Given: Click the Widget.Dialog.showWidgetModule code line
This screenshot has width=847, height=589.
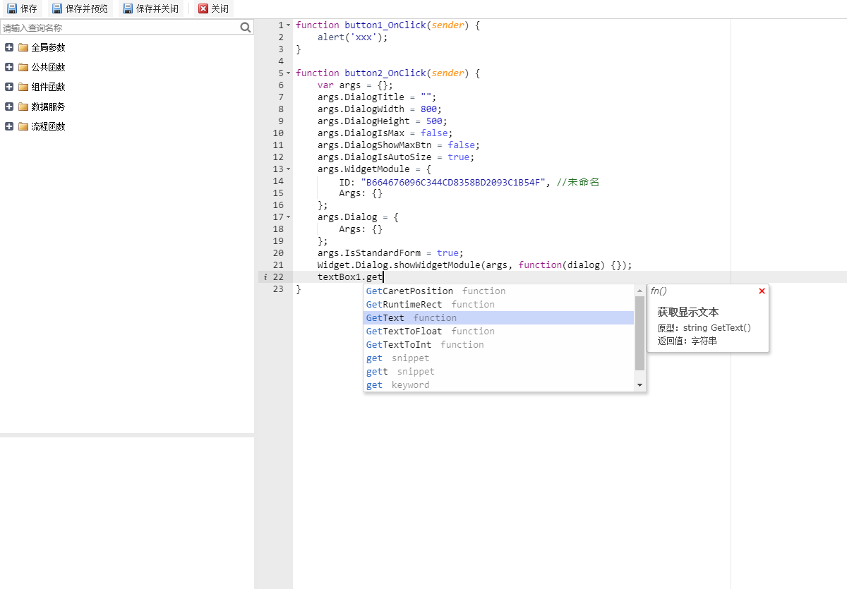Looking at the screenshot, I should click(474, 265).
